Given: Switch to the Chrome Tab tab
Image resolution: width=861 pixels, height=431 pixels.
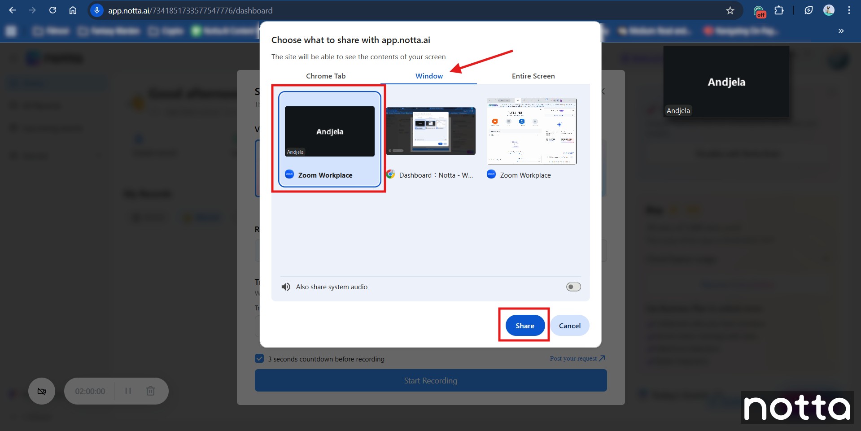Looking at the screenshot, I should [x=326, y=76].
